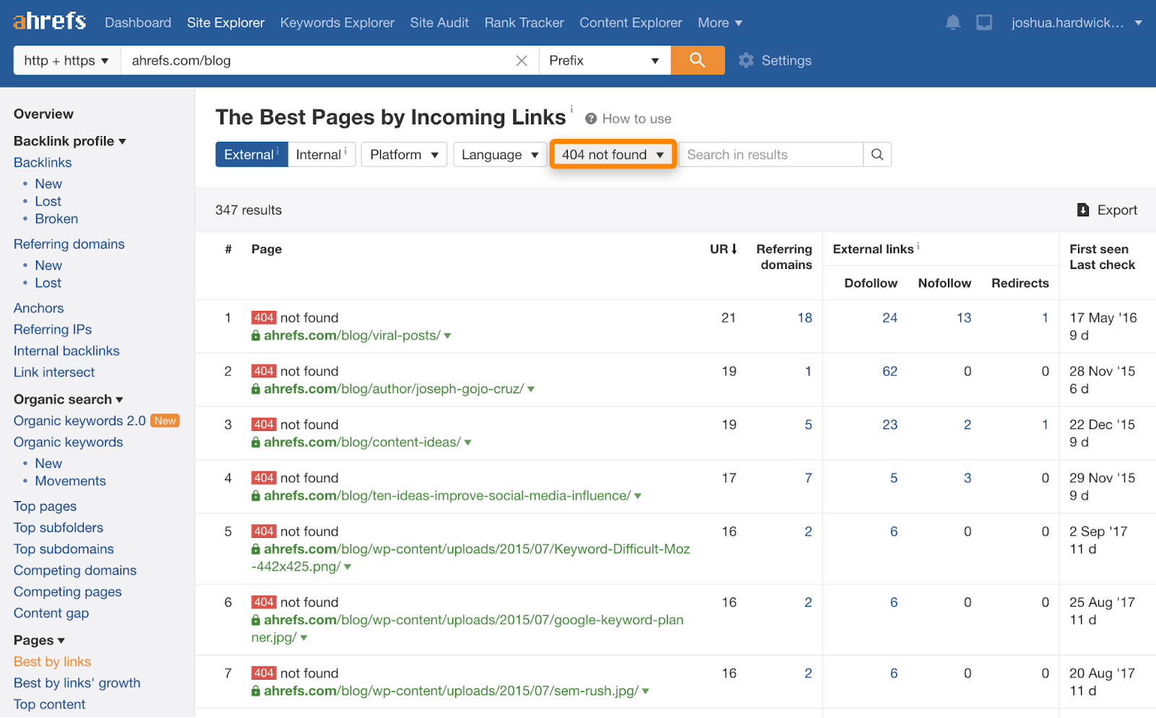Click the monitor icon in the header

coord(984,22)
